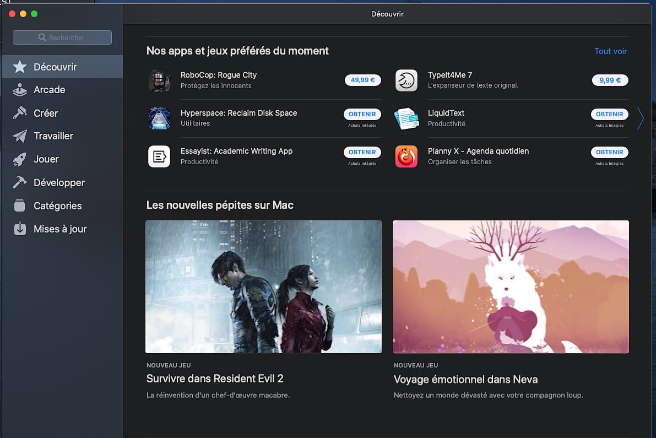Open the Essayist app icon

(x=159, y=156)
